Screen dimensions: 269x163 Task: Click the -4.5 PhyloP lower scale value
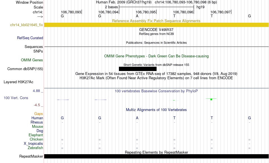tap(37, 105)
